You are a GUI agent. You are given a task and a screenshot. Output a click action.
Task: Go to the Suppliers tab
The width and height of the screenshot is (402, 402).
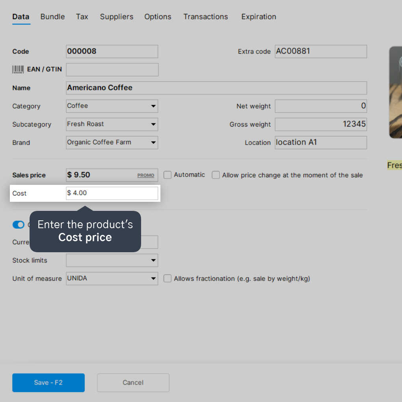(117, 17)
